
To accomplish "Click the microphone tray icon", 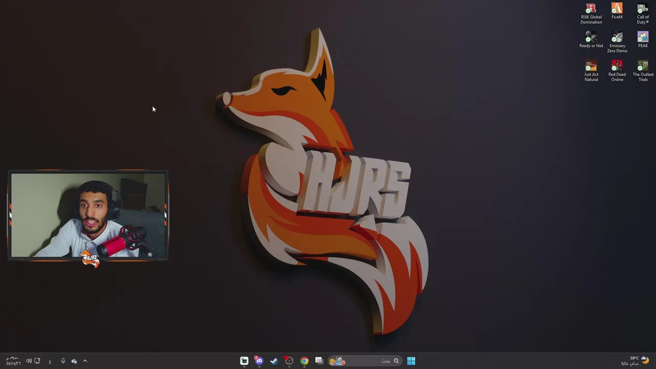I will (63, 361).
